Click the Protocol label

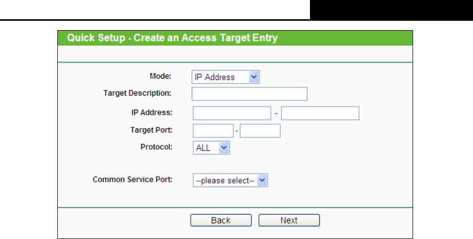click(x=156, y=147)
